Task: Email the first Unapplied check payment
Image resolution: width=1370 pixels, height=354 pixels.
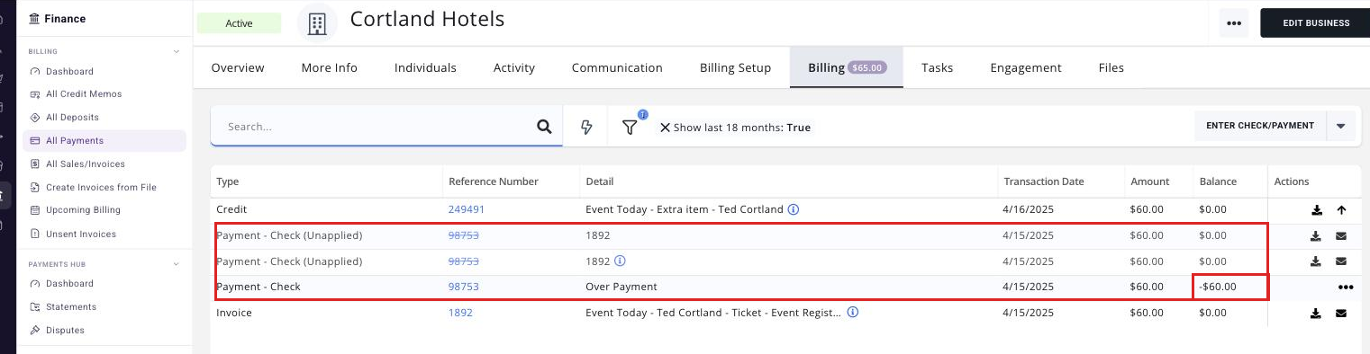Action: tap(1341, 236)
